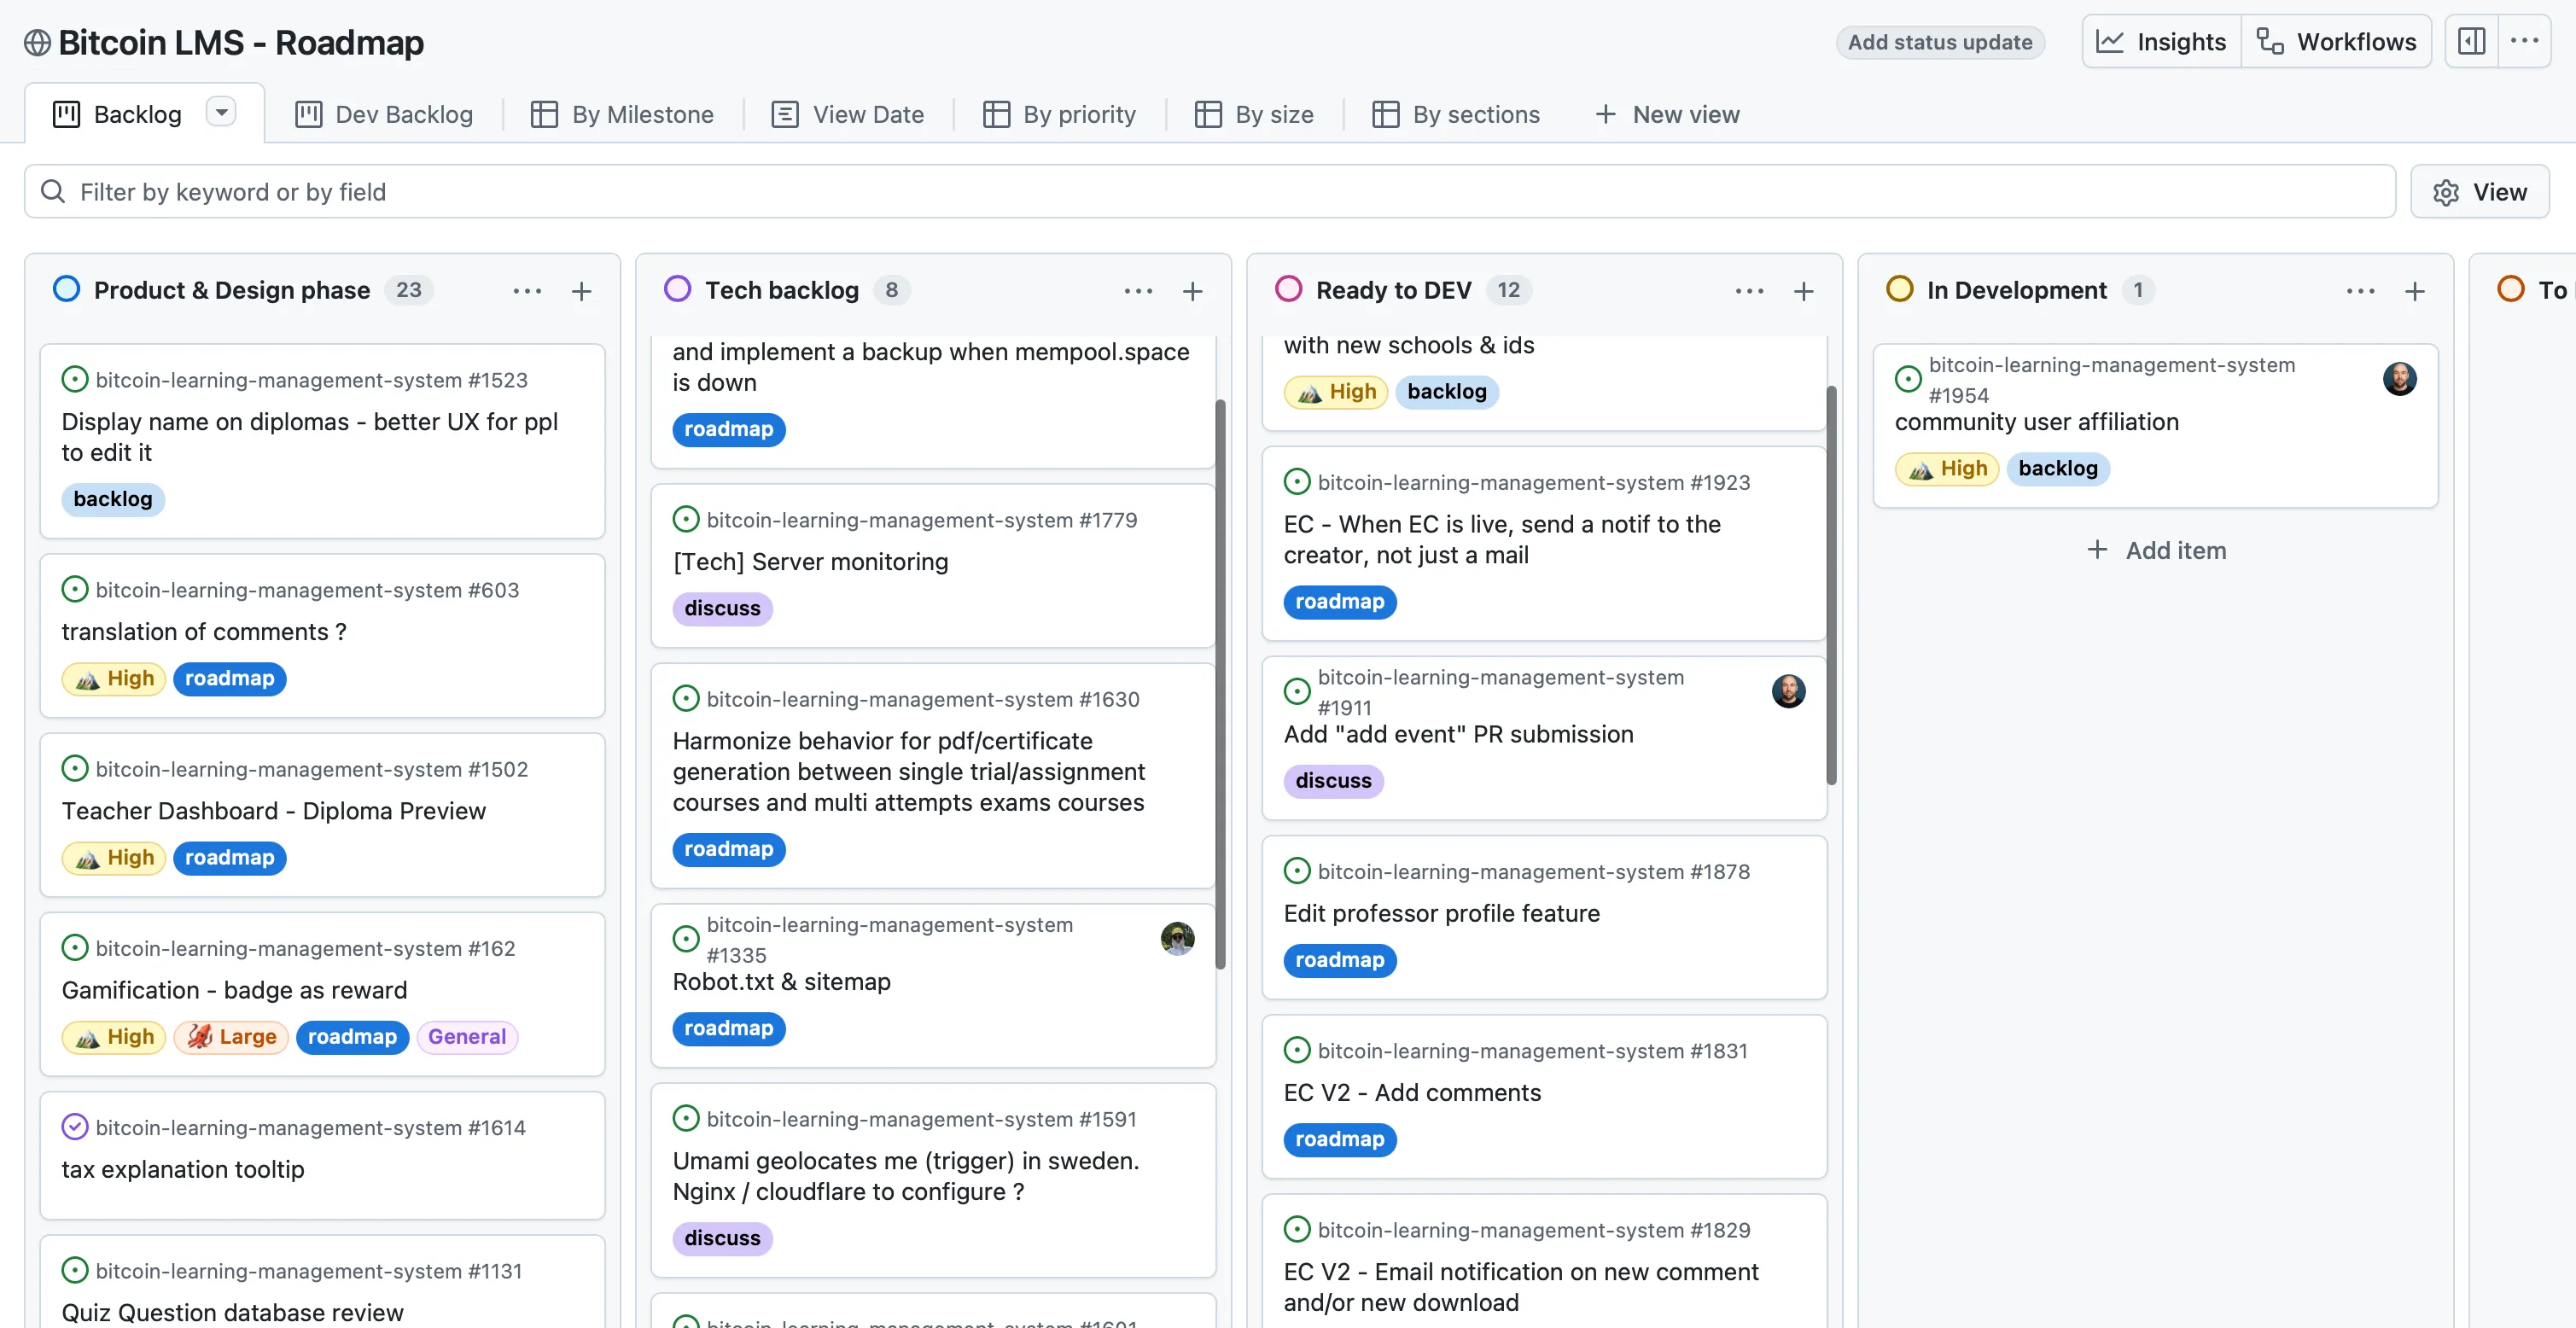Open Workflows button
The image size is (2576, 1328).
[x=2336, y=42]
